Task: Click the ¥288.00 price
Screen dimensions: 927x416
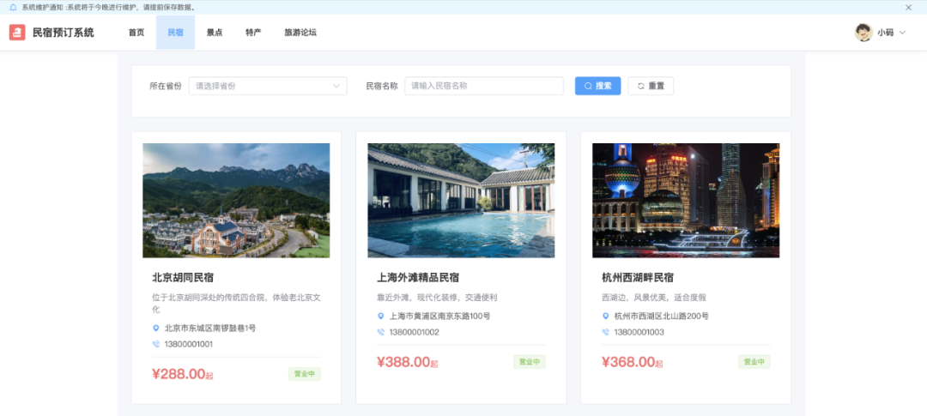Action: tap(179, 374)
